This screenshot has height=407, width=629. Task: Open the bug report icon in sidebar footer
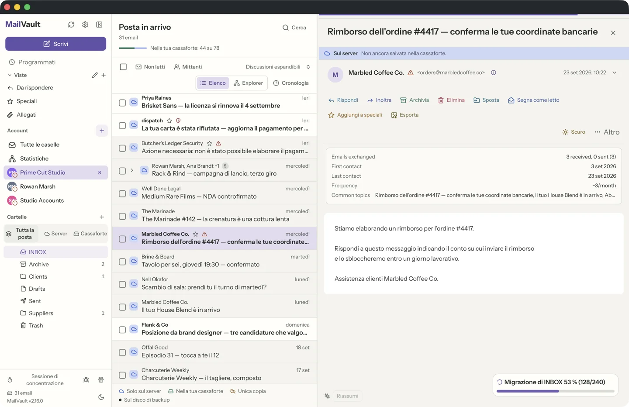(86, 380)
